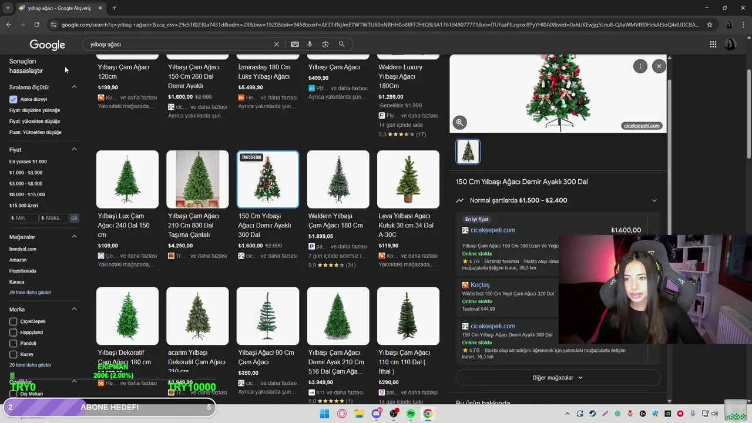Open Opera GX from the taskbar
This screenshot has height=423, width=752.
(342, 414)
